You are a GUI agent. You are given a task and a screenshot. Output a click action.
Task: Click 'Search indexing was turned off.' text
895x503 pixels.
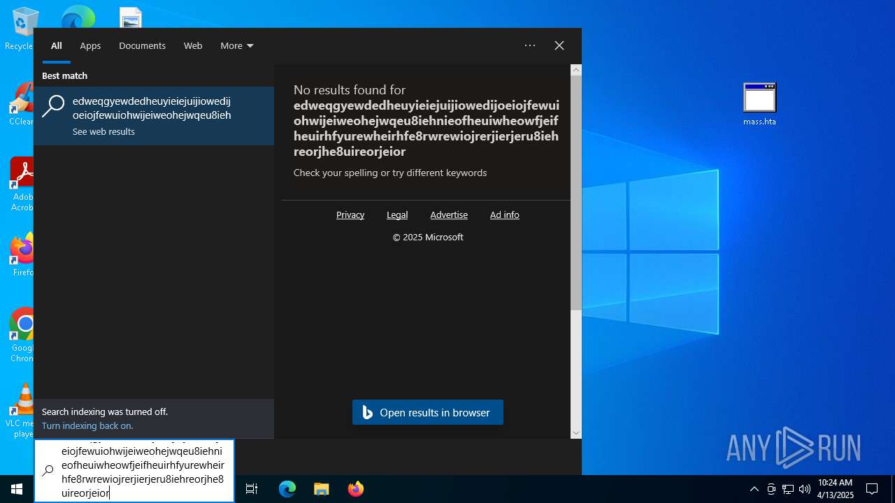pyautogui.click(x=105, y=411)
